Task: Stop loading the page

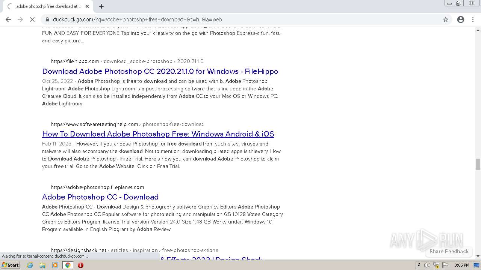Action: [x=32, y=19]
